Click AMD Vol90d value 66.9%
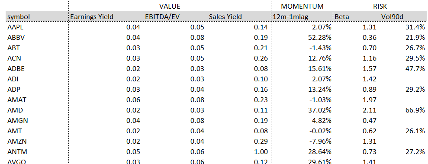Viewport: 428px width, 164px height. (x=415, y=110)
